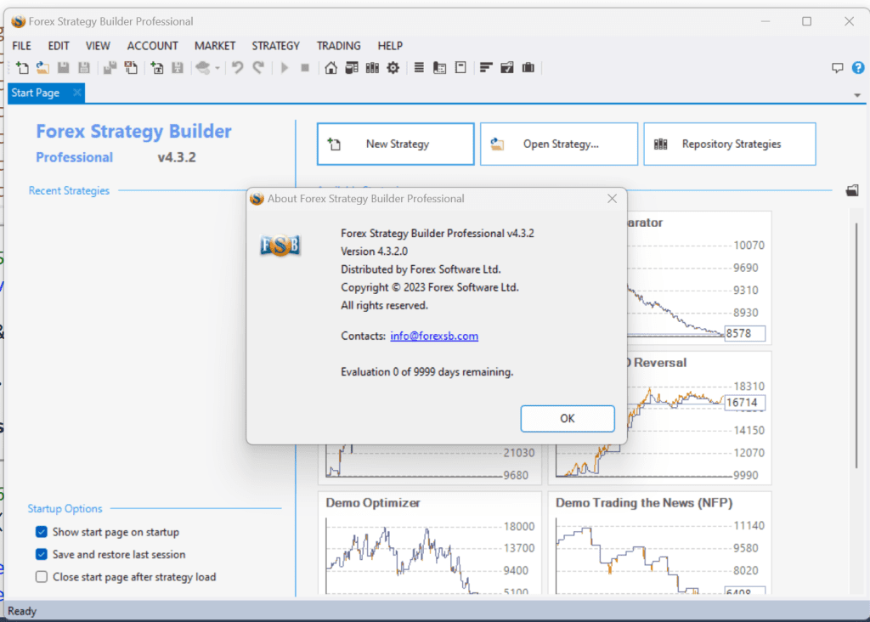Viewport: 870px width, 622px height.
Task: Open the STRATEGY menu
Action: click(x=275, y=46)
